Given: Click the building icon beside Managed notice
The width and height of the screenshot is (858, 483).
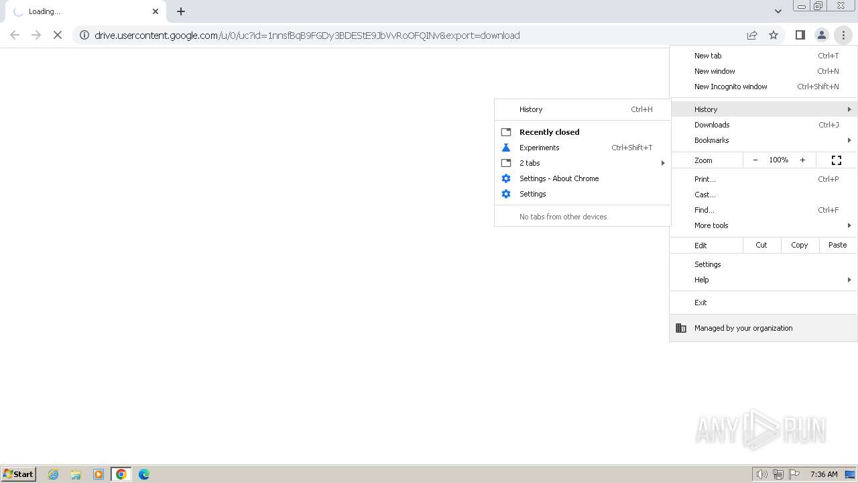Looking at the screenshot, I should pos(681,328).
